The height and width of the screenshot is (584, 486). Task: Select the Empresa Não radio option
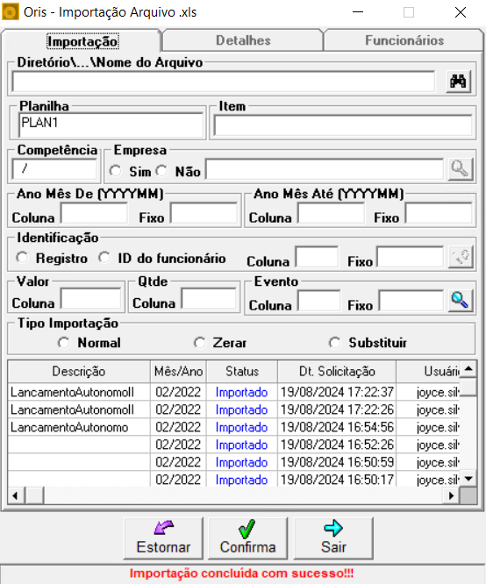click(161, 171)
